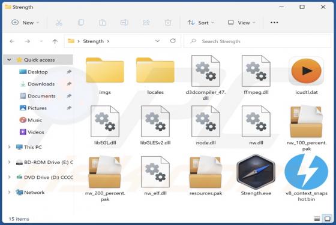The width and height of the screenshot is (336, 225).
Task: Click breadcrumb chevron after Strength
Action: click(x=108, y=41)
